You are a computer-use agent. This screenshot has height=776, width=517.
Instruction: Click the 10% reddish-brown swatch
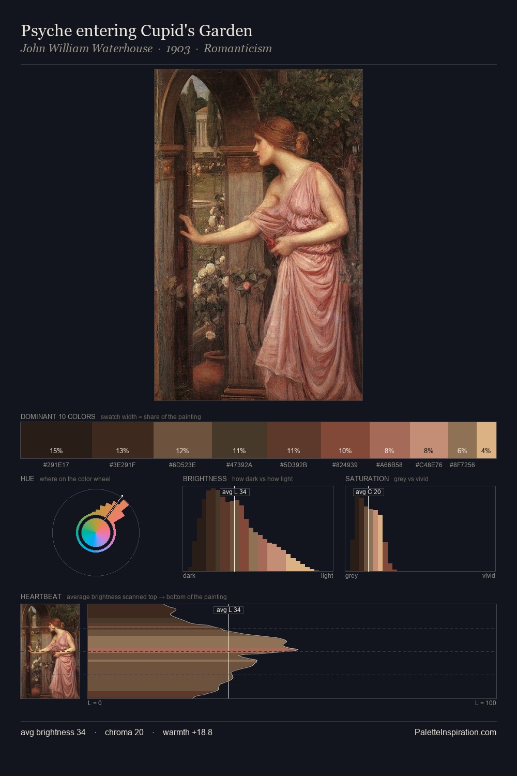point(345,440)
